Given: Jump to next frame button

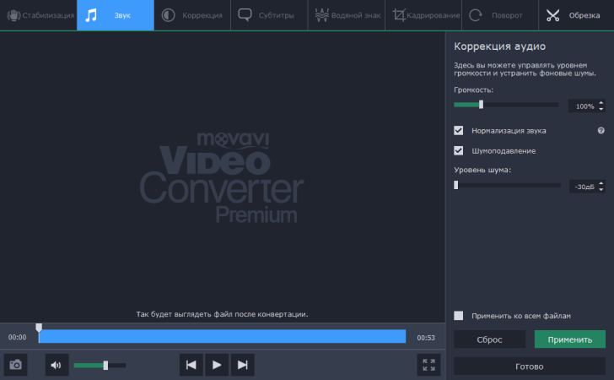Looking at the screenshot, I should click(x=242, y=365).
